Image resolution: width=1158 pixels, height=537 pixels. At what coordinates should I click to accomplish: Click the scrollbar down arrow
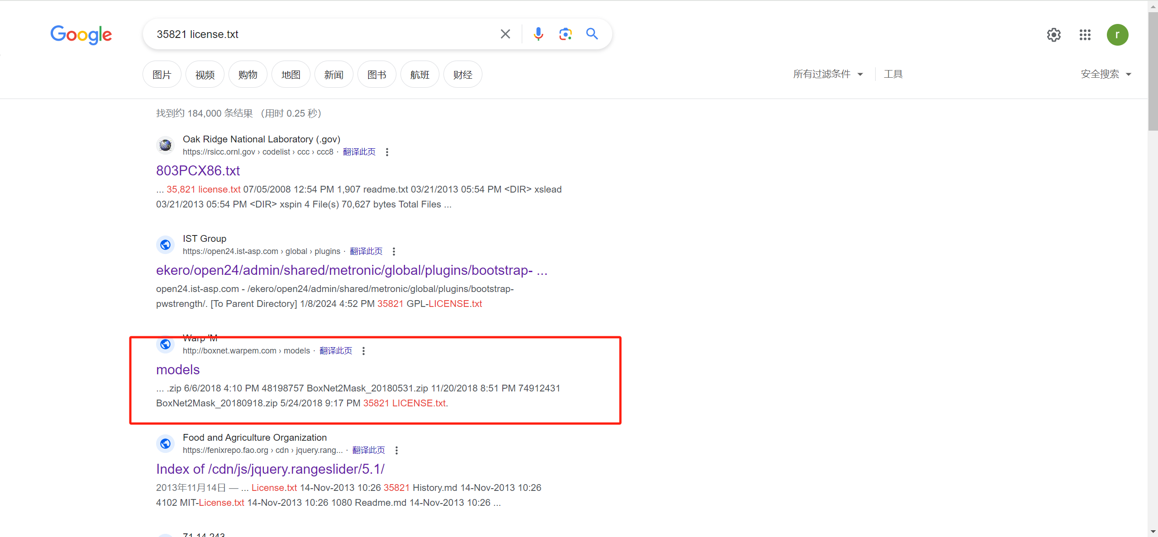(1153, 532)
